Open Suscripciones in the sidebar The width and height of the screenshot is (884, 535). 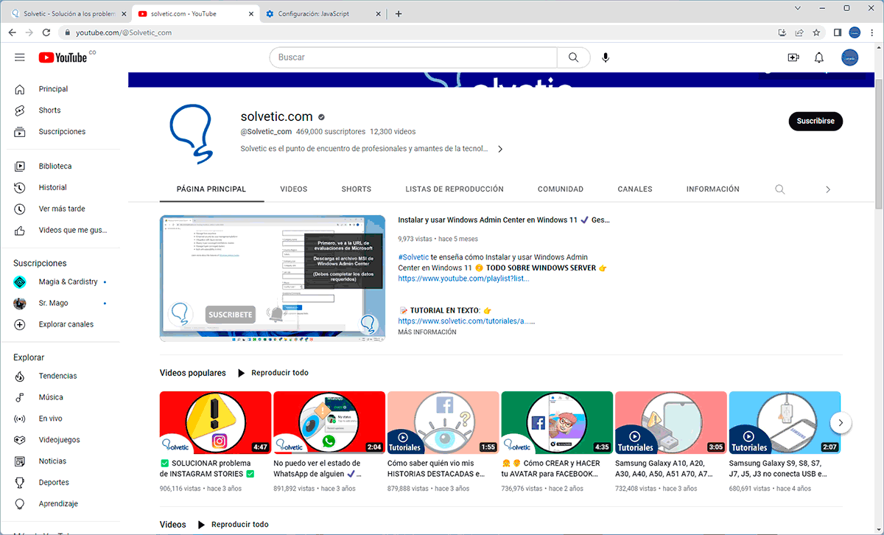[x=60, y=132]
